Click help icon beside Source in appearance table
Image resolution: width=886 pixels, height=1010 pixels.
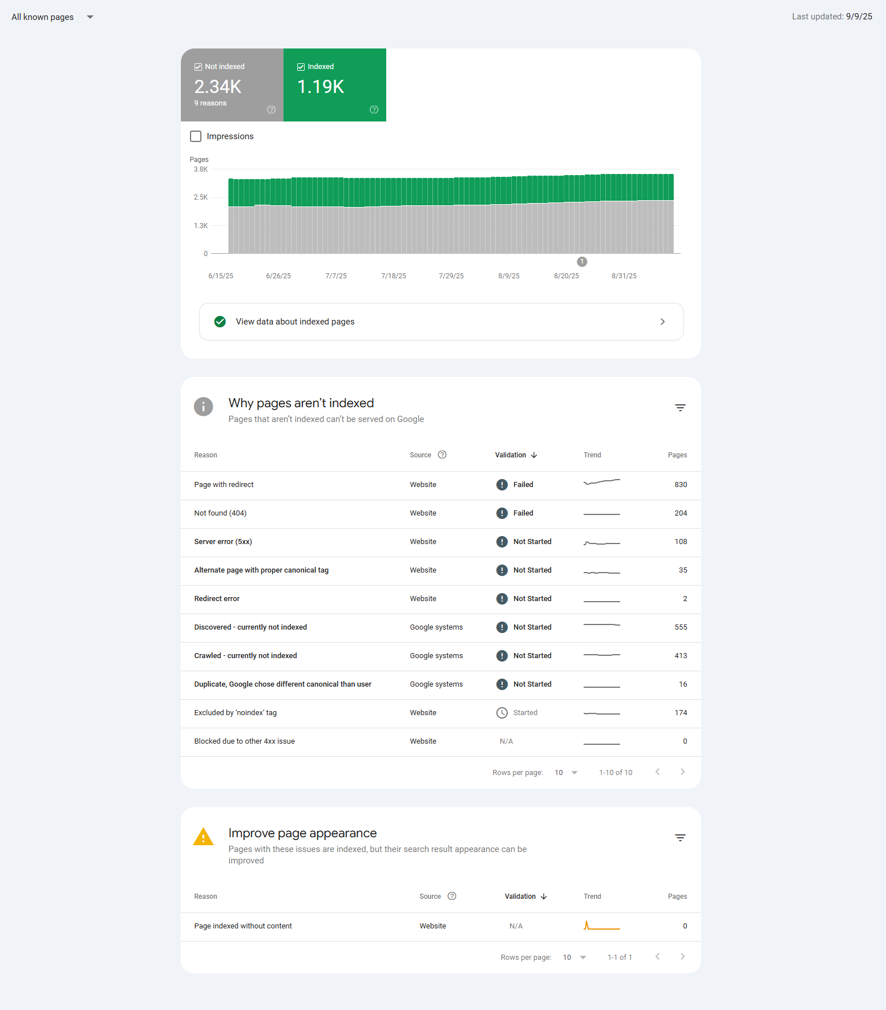pos(452,896)
